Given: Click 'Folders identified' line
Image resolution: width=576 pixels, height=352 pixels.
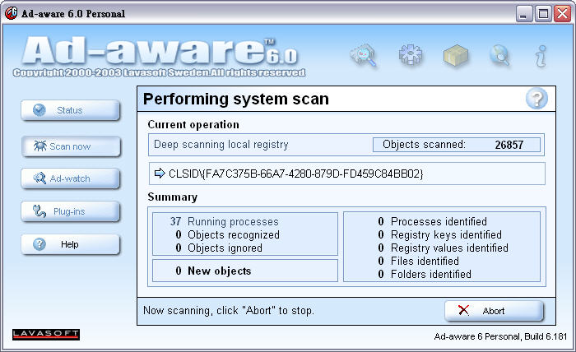Looking at the screenshot, I should tap(425, 274).
